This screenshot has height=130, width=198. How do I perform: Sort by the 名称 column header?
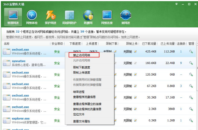point(7,44)
